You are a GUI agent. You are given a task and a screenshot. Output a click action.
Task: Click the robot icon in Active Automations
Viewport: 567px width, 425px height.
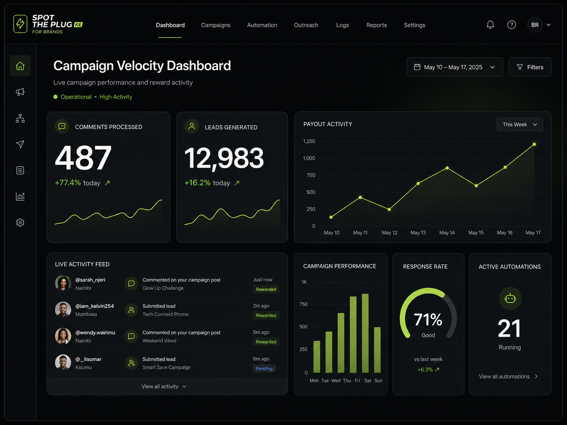[510, 299]
